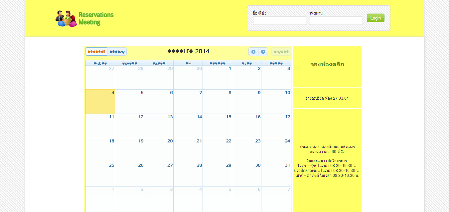Select day 19 in the calendar

pos(129,150)
